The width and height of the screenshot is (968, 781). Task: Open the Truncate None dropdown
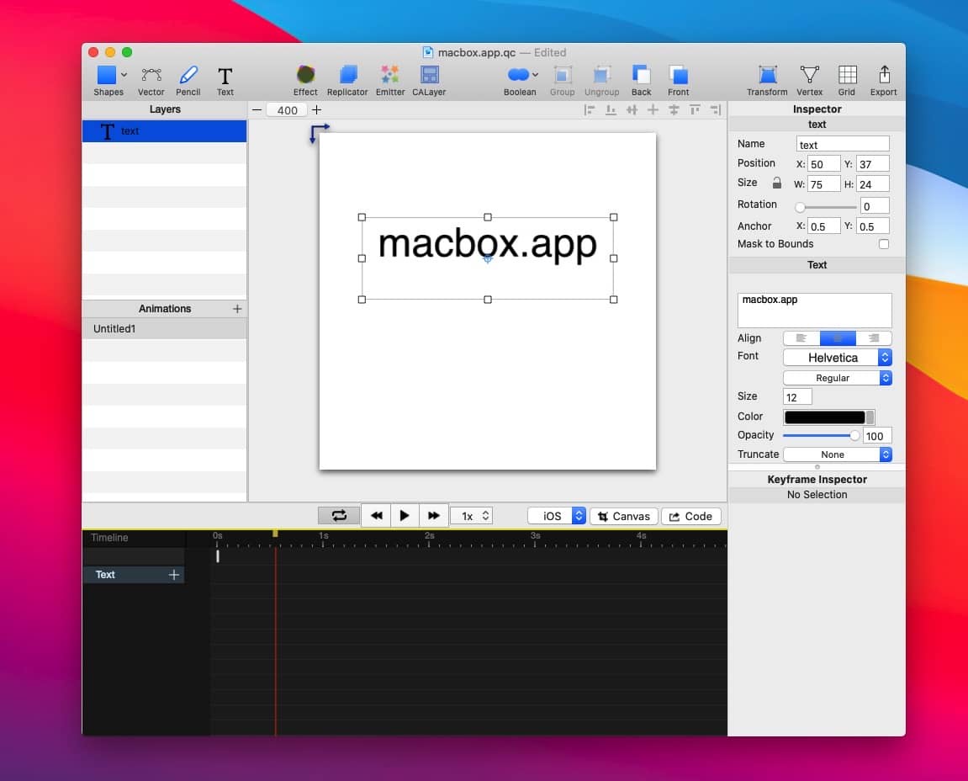click(x=837, y=454)
